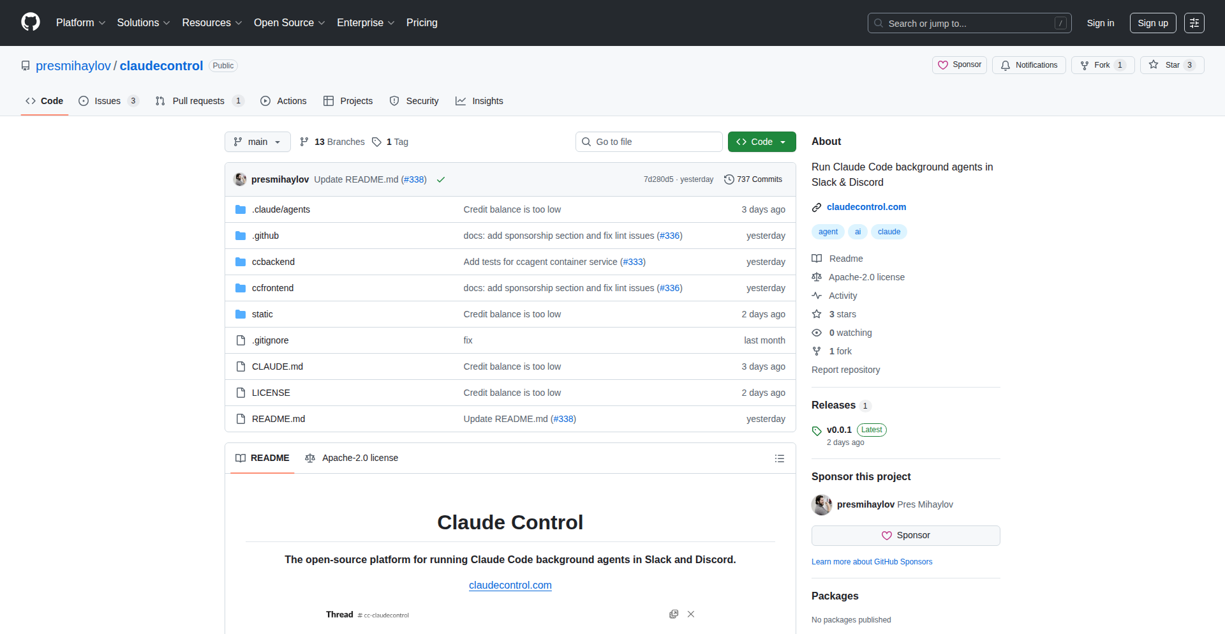Viewport: 1225px width, 634px height.
Task: Open claudecontrol.com link in the README
Action: (x=510, y=585)
